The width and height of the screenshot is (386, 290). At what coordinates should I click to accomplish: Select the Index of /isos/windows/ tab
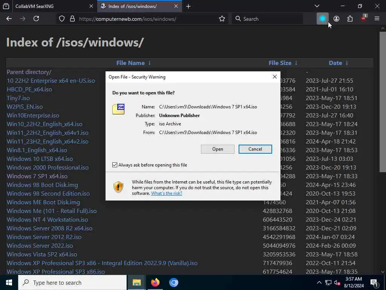[x=139, y=6]
